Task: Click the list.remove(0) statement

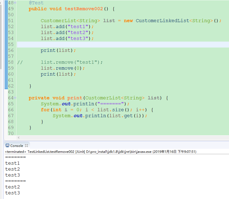Action: (x=63, y=68)
